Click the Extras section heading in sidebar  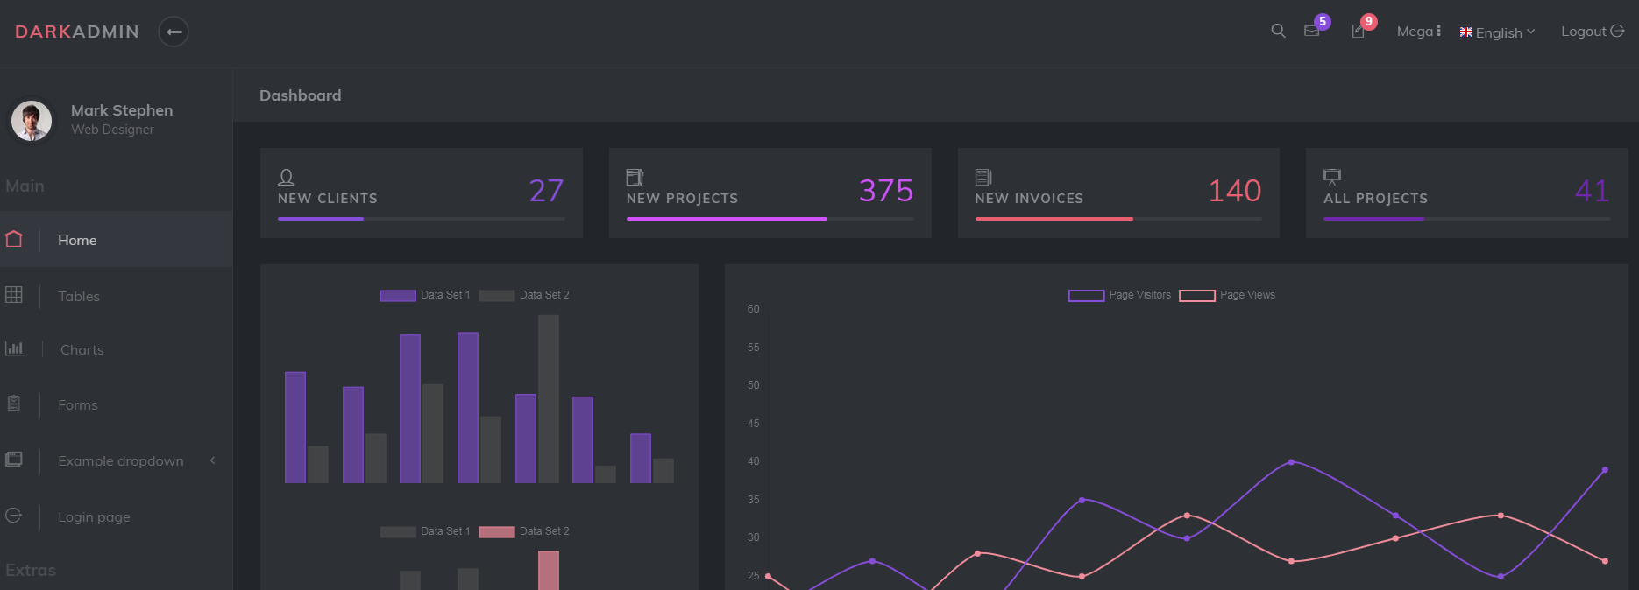point(31,570)
